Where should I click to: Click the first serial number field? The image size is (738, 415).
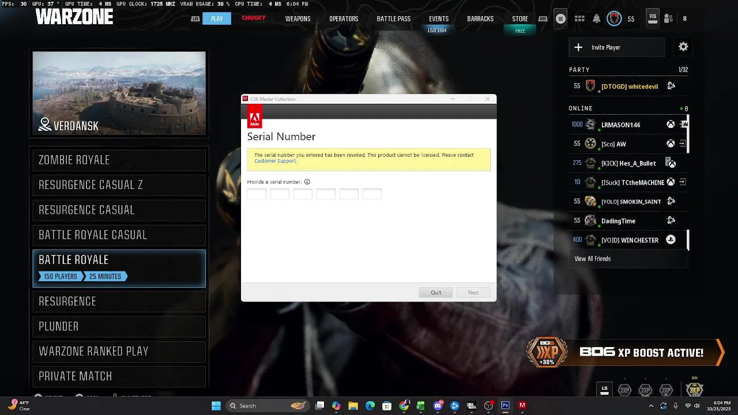pyautogui.click(x=257, y=194)
